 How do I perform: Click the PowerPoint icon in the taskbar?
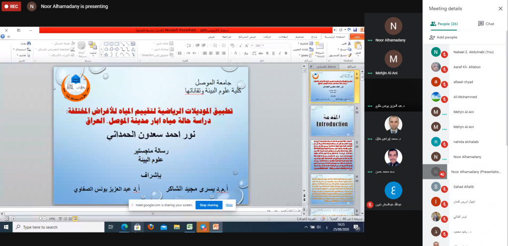(216, 227)
